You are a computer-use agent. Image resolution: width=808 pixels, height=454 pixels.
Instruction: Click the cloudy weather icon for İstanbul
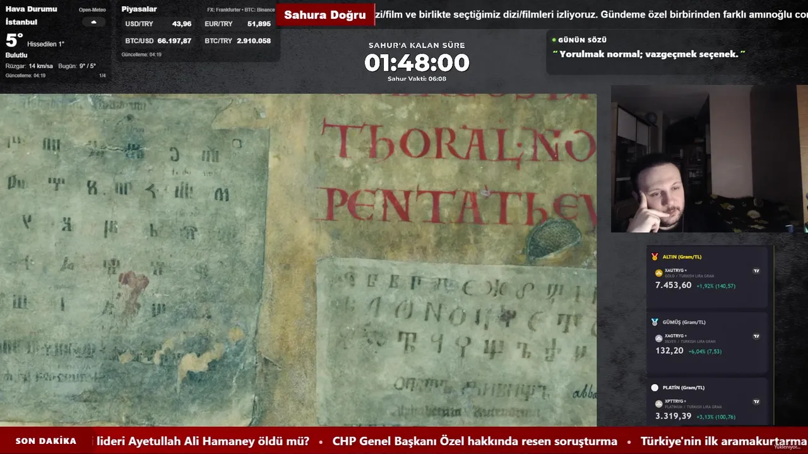point(93,22)
